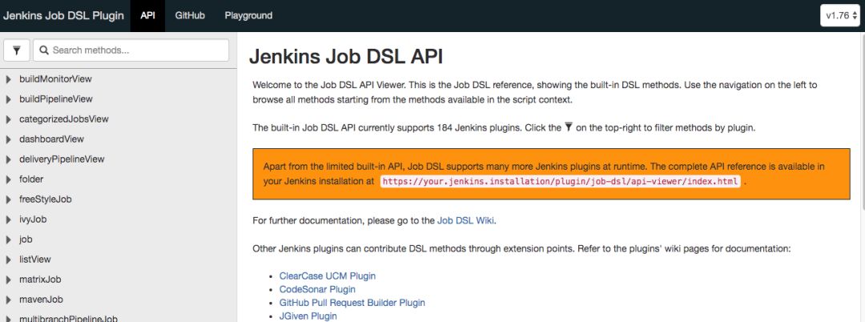This screenshot has width=865, height=322.
Task: Click the plugin filter funnel button
Action: [x=17, y=50]
